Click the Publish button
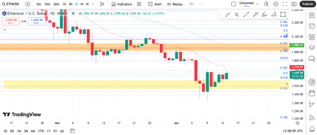 coord(308,4)
